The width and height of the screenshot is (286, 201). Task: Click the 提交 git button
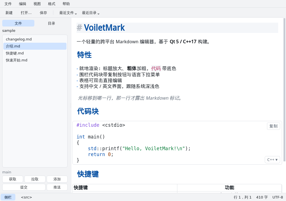[x=24, y=187]
